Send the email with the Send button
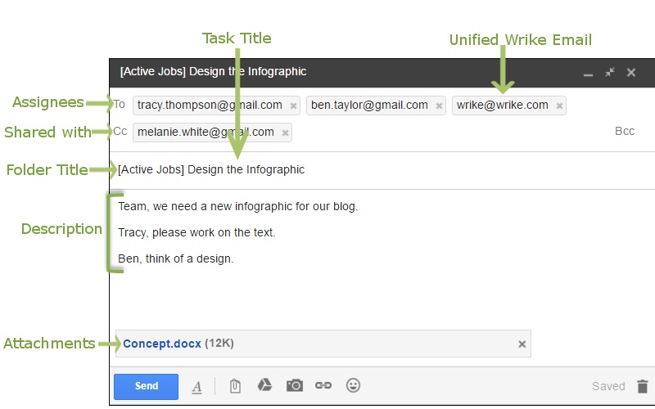The image size is (655, 409). point(147,386)
